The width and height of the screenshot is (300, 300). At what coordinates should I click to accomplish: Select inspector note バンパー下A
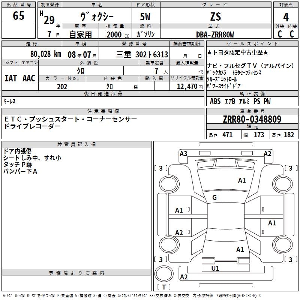[20, 171]
